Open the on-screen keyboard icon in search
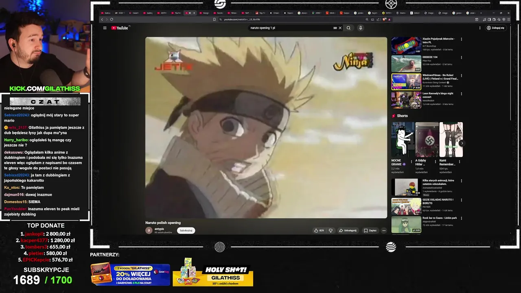The image size is (521, 293). pos(335,28)
